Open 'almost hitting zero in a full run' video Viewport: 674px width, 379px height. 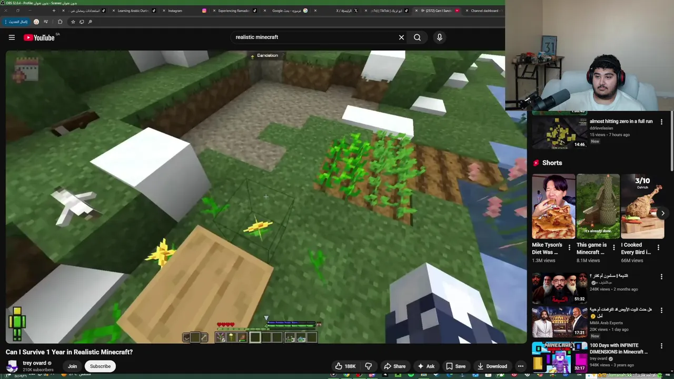[621, 122]
